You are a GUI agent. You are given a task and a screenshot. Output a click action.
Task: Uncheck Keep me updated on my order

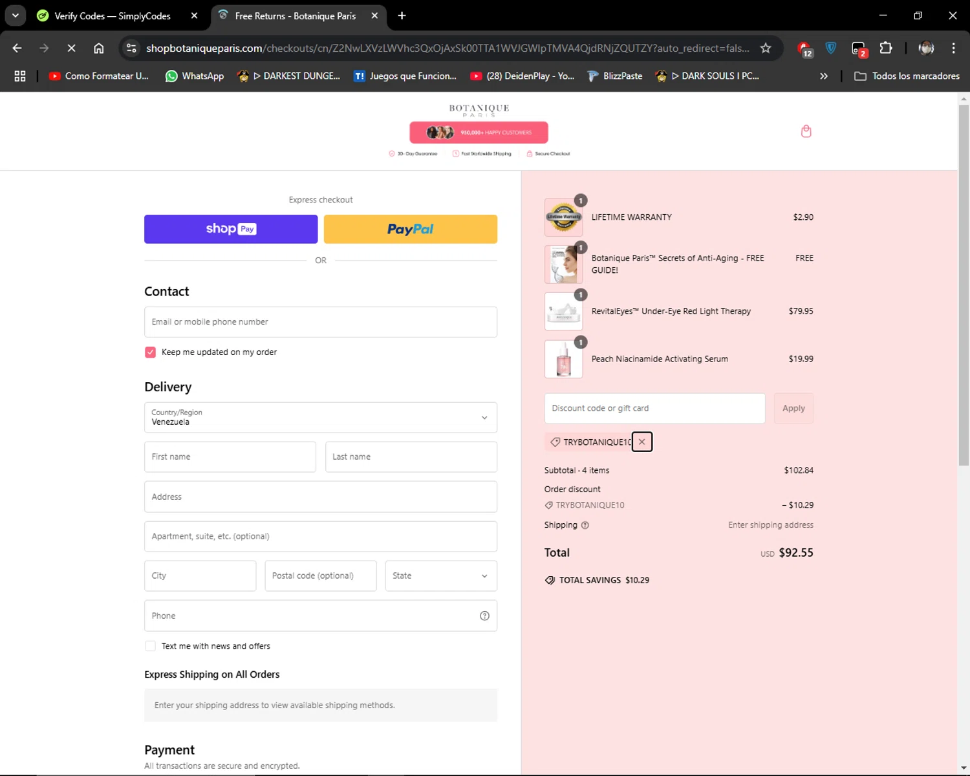point(150,352)
